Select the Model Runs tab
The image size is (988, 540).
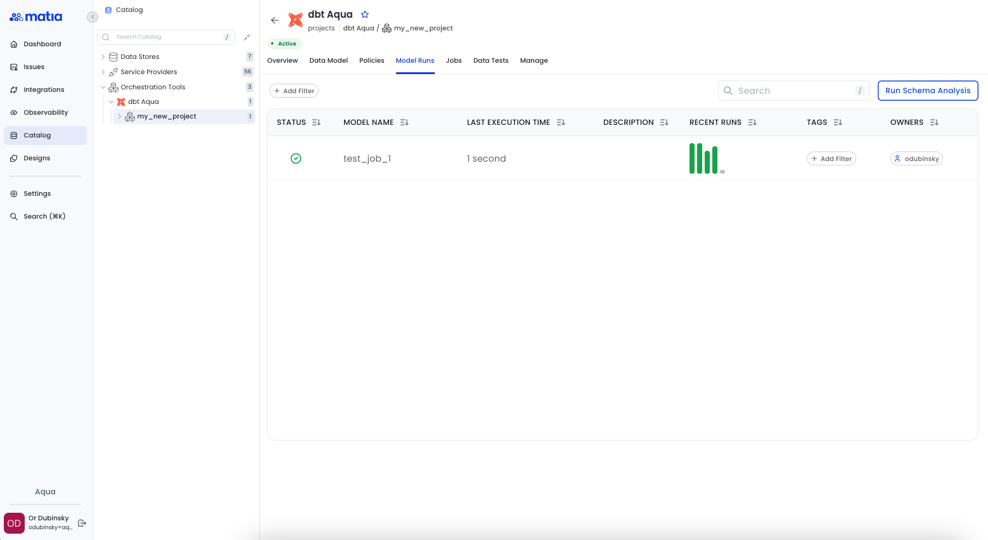coord(415,60)
